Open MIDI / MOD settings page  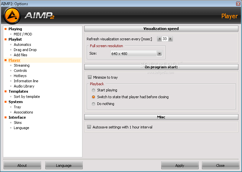click(x=23, y=34)
